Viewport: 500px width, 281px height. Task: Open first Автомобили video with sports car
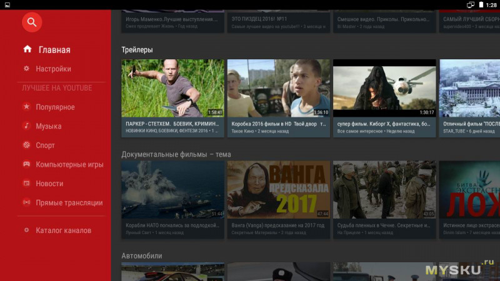point(172,272)
